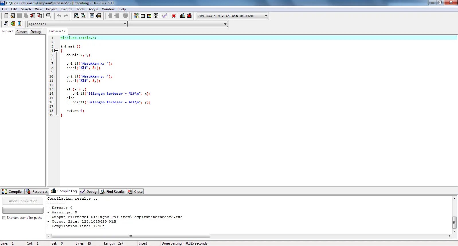
Task: Select the terbesar2.c editor tab
Action: tap(57, 31)
